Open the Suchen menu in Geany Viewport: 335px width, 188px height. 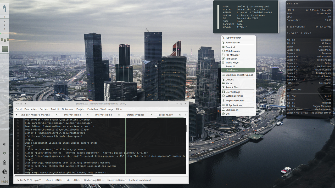(44, 109)
